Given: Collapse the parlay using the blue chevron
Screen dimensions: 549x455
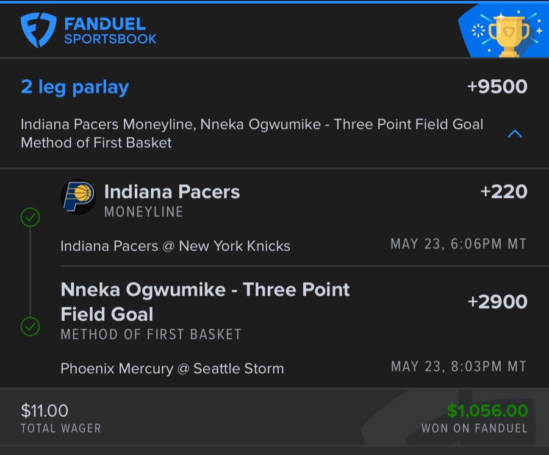Looking at the screenshot, I should coord(514,134).
